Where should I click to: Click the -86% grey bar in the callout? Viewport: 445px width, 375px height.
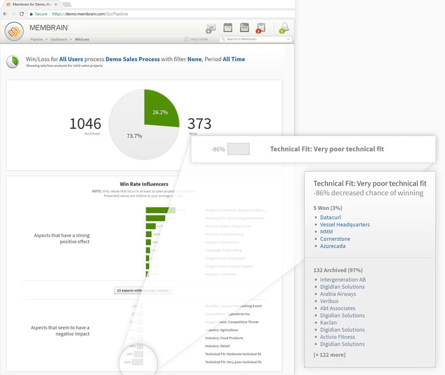click(x=239, y=149)
